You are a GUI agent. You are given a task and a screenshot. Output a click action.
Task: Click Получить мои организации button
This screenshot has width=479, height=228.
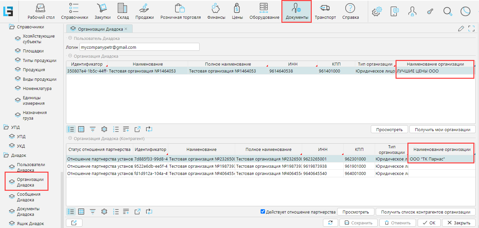pyautogui.click(x=442, y=129)
